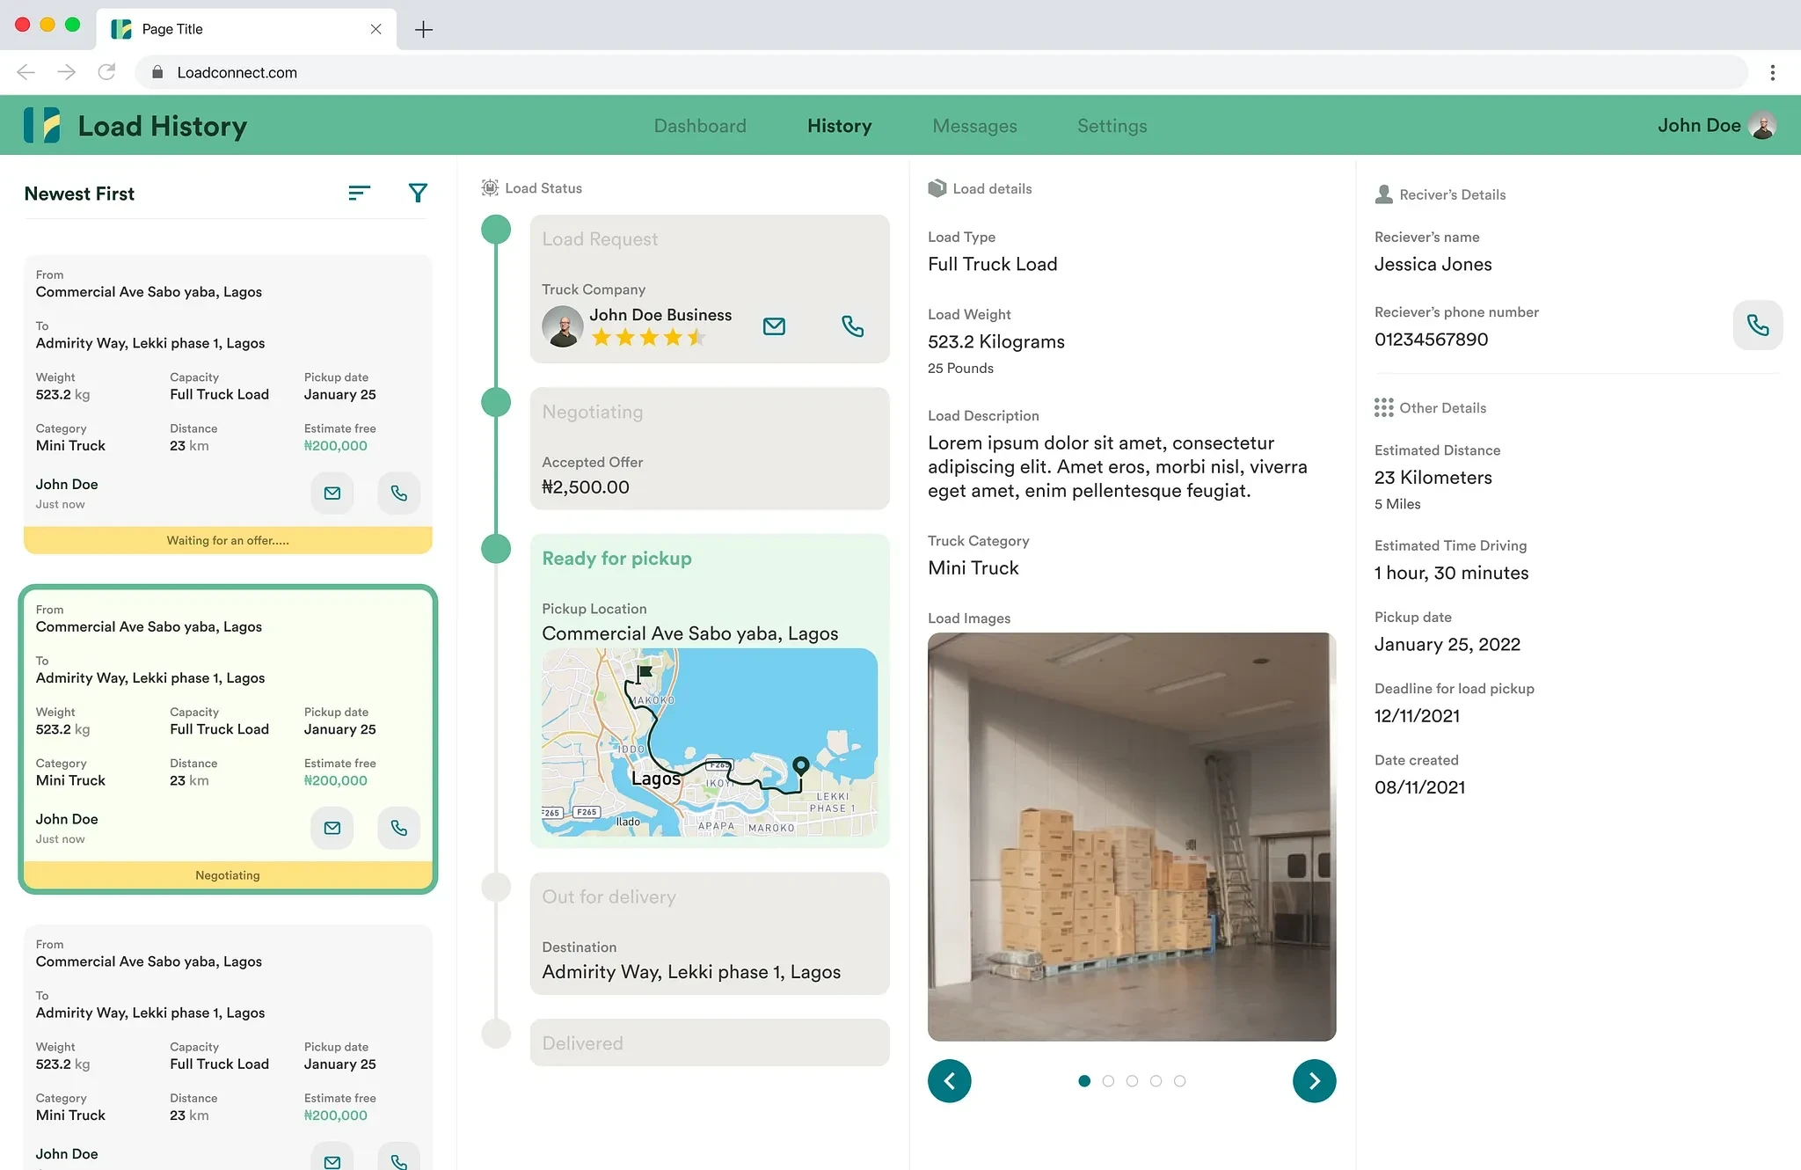Click Ready for pickup timeline step marker

[x=497, y=549]
